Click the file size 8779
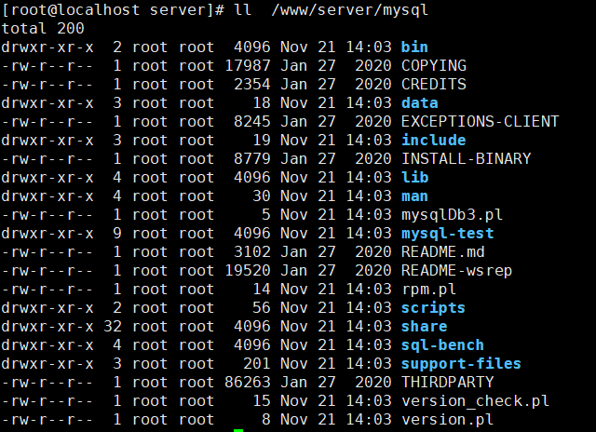This screenshot has width=596, height=432. click(x=252, y=159)
